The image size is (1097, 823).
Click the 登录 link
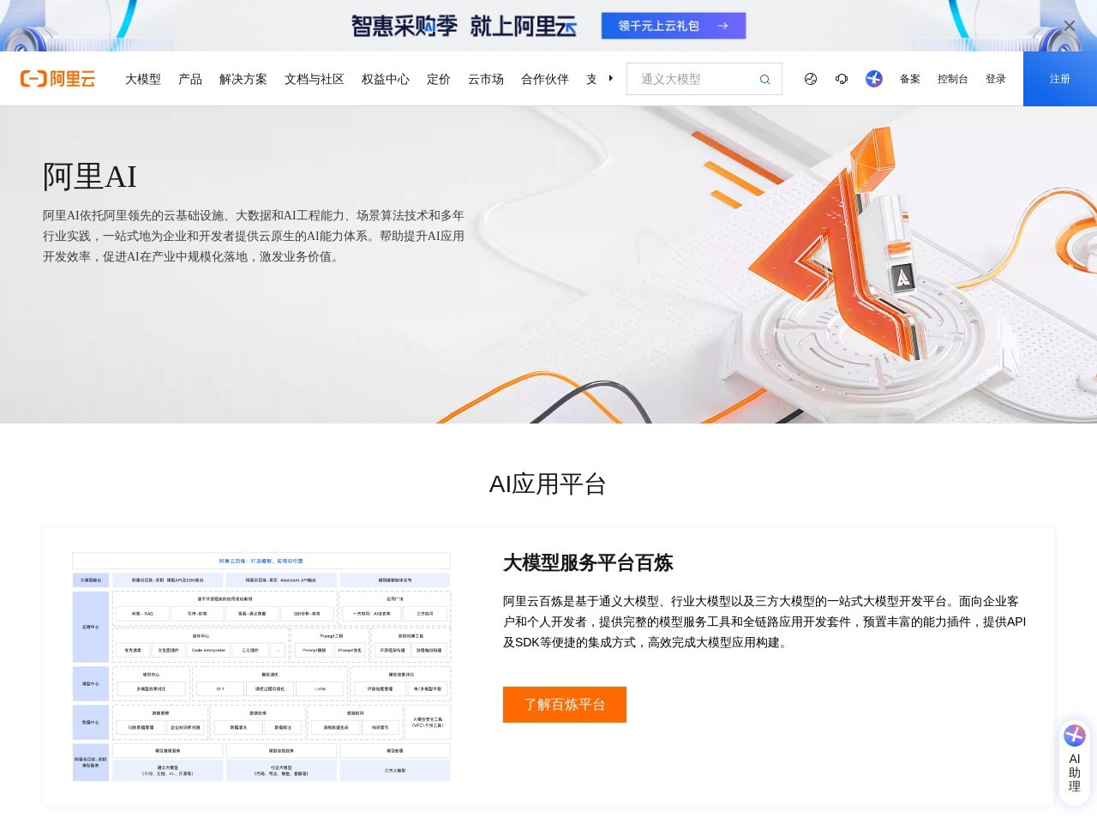click(x=996, y=79)
